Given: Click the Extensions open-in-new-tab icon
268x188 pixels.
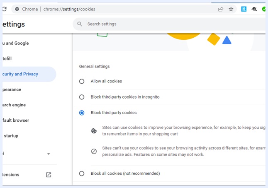Looking at the screenshot, I should pos(49,175).
